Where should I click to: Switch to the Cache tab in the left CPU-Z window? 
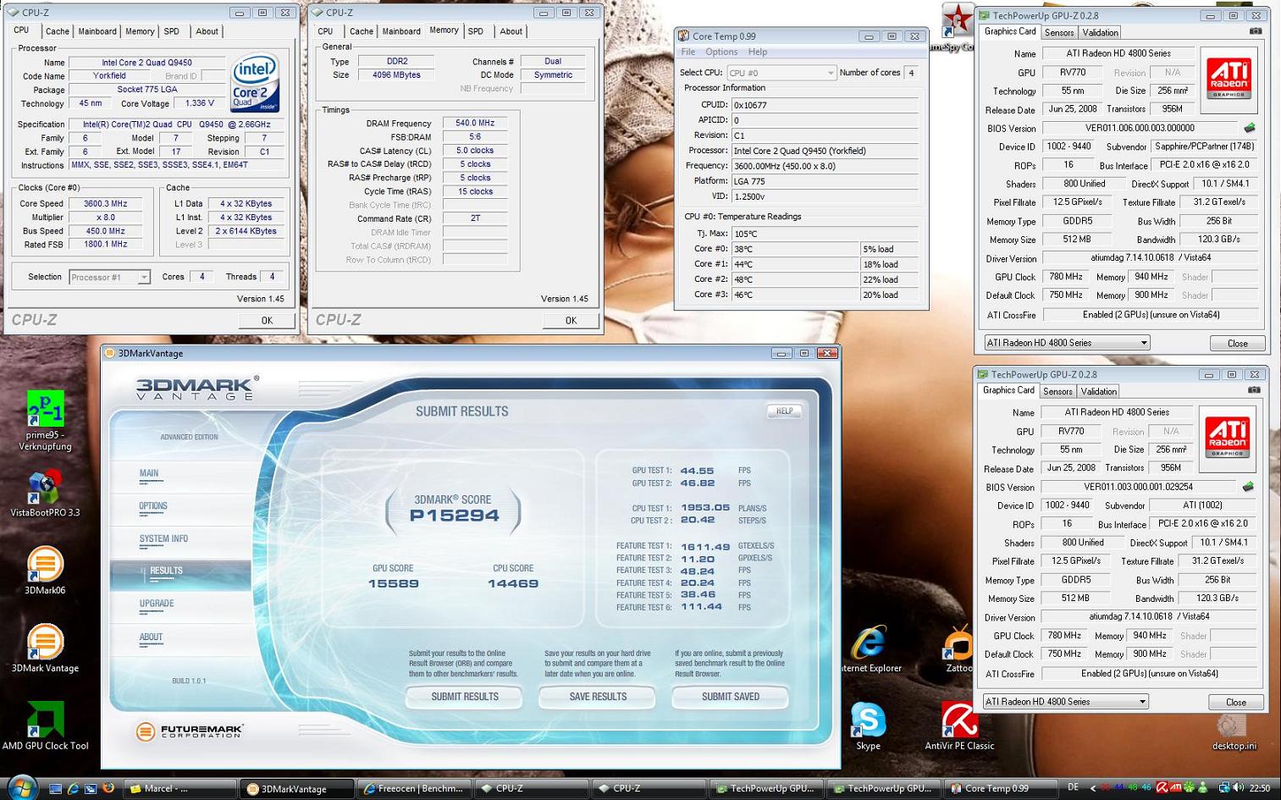(58, 31)
